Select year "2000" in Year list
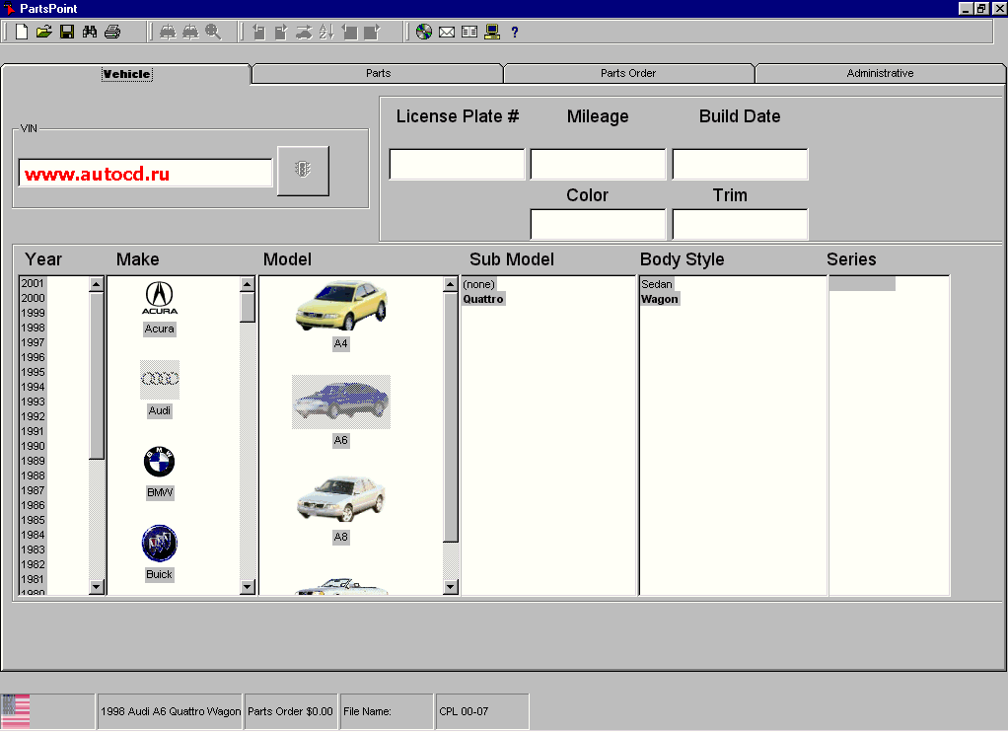Image resolution: width=1008 pixels, height=732 pixels. coord(33,299)
